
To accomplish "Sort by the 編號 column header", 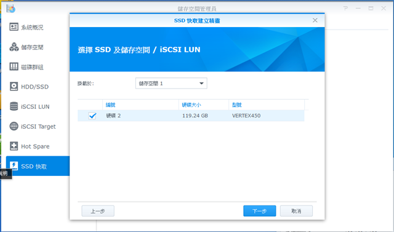I will point(140,105).
